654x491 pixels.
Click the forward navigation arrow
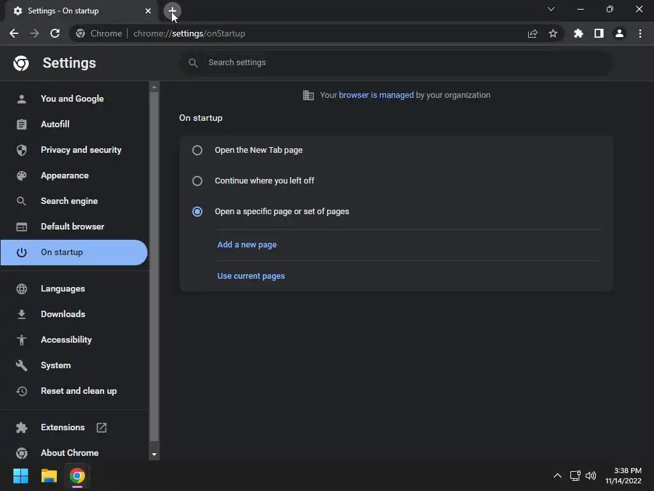34,33
